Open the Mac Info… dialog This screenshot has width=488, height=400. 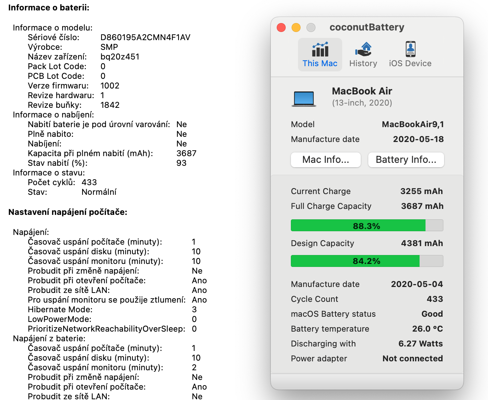tap(325, 160)
